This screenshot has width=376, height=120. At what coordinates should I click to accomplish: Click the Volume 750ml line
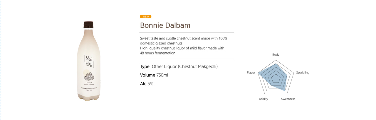[x=154, y=75]
